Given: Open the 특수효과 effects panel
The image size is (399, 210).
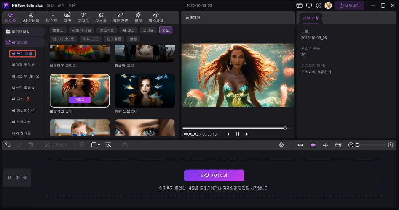Looking at the screenshot, I should point(156,18).
